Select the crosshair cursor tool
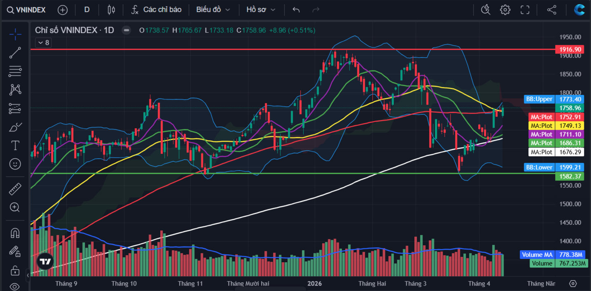This screenshot has height=291, width=591. pyautogui.click(x=15, y=34)
